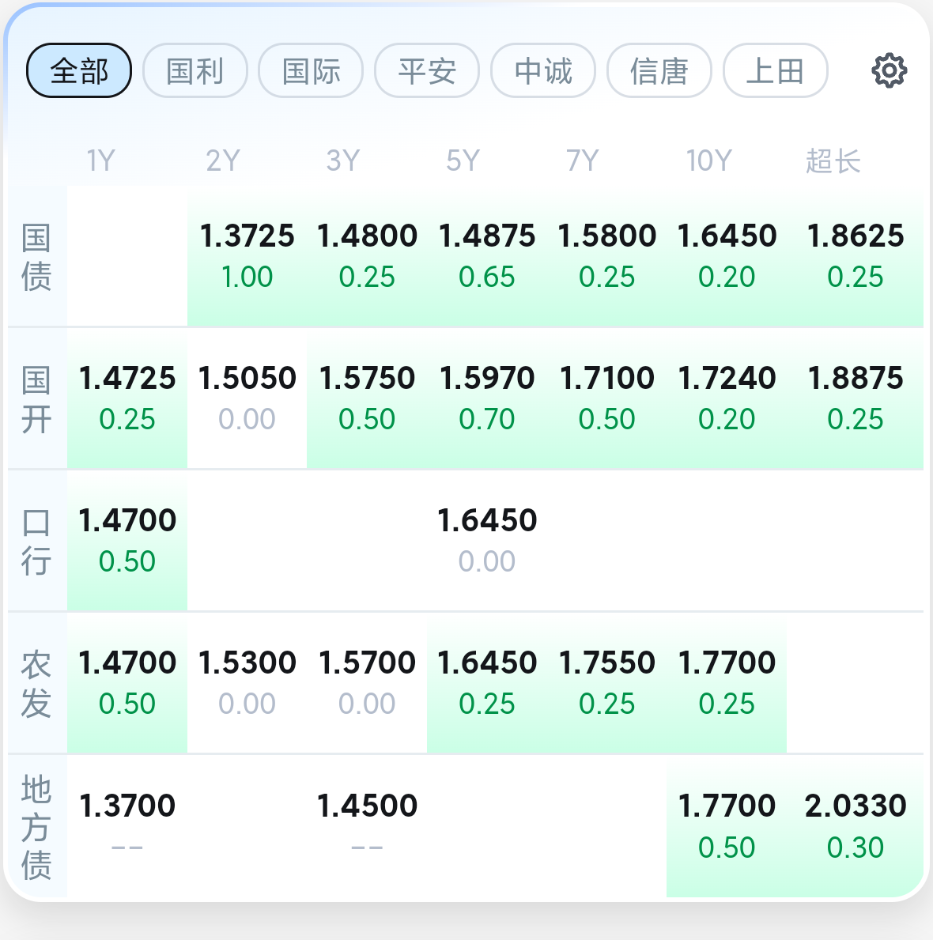Switch to the 国际 filter chip
The height and width of the screenshot is (940, 933).
tap(312, 70)
